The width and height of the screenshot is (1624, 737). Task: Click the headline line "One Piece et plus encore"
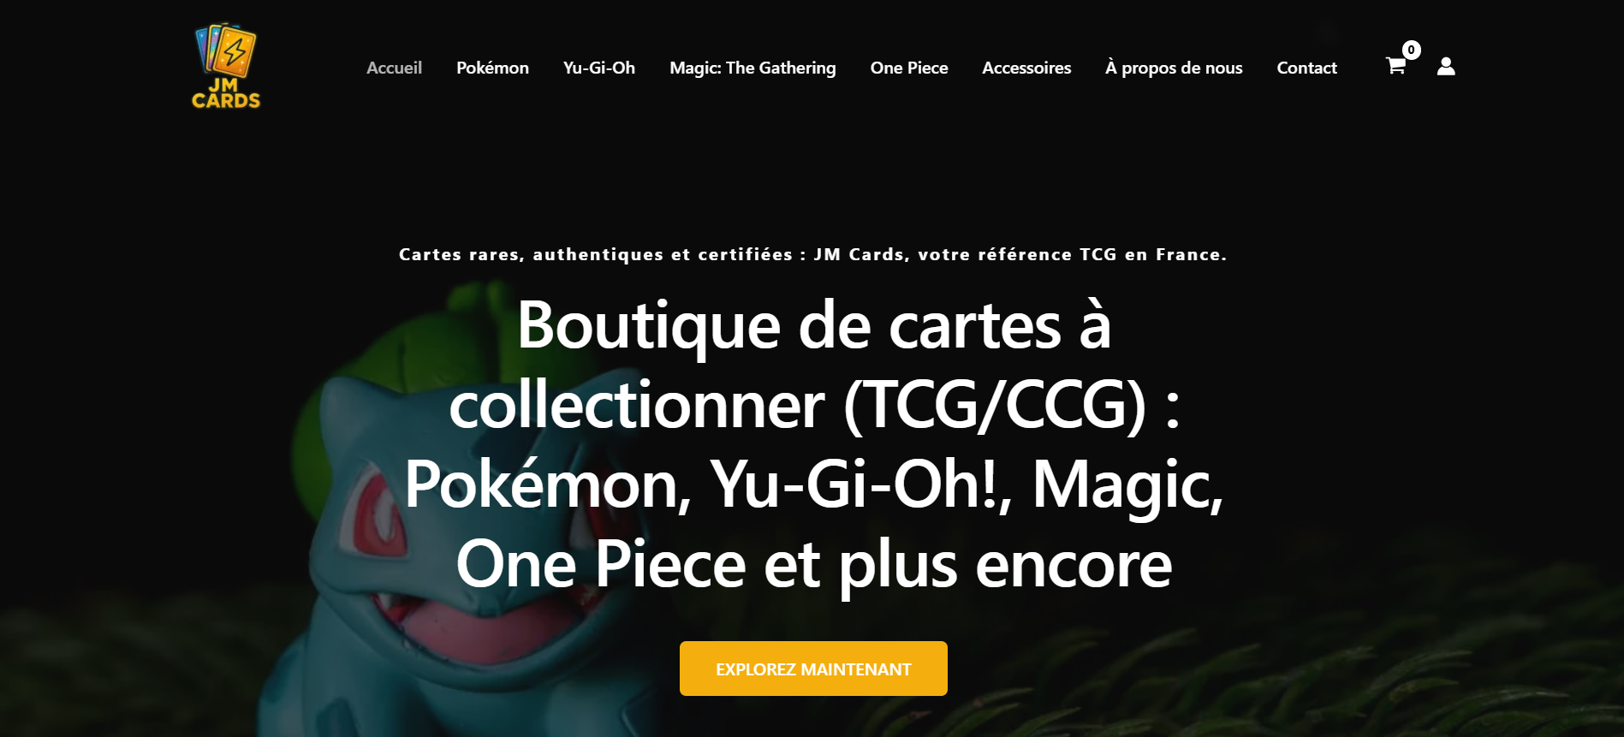[813, 564]
